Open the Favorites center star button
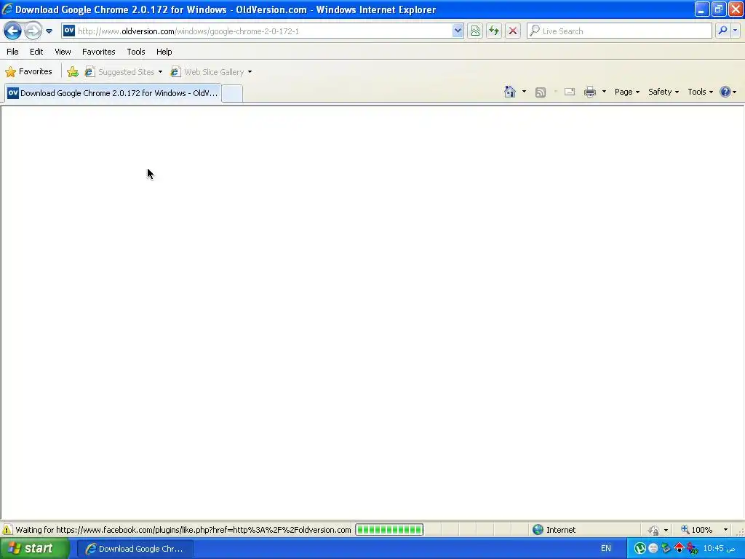The width and height of the screenshot is (745, 559). coord(28,72)
